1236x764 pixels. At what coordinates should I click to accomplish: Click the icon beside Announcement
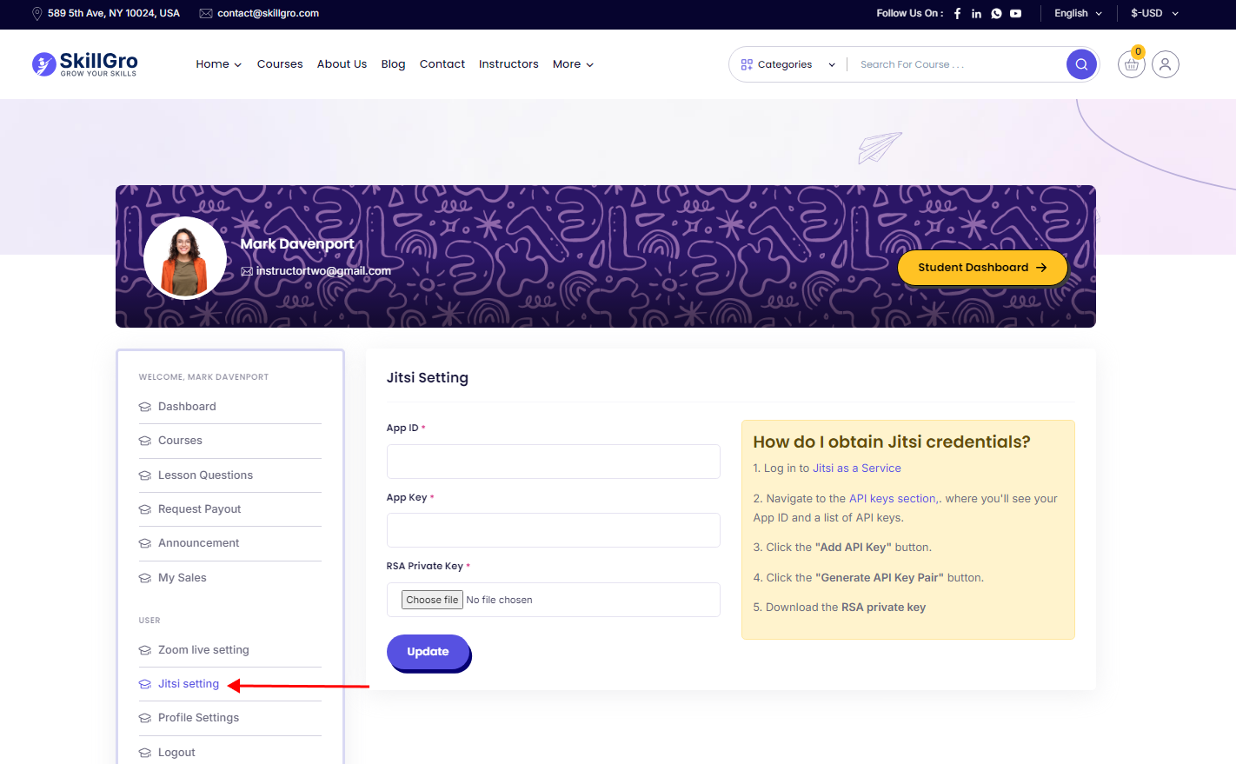point(145,543)
